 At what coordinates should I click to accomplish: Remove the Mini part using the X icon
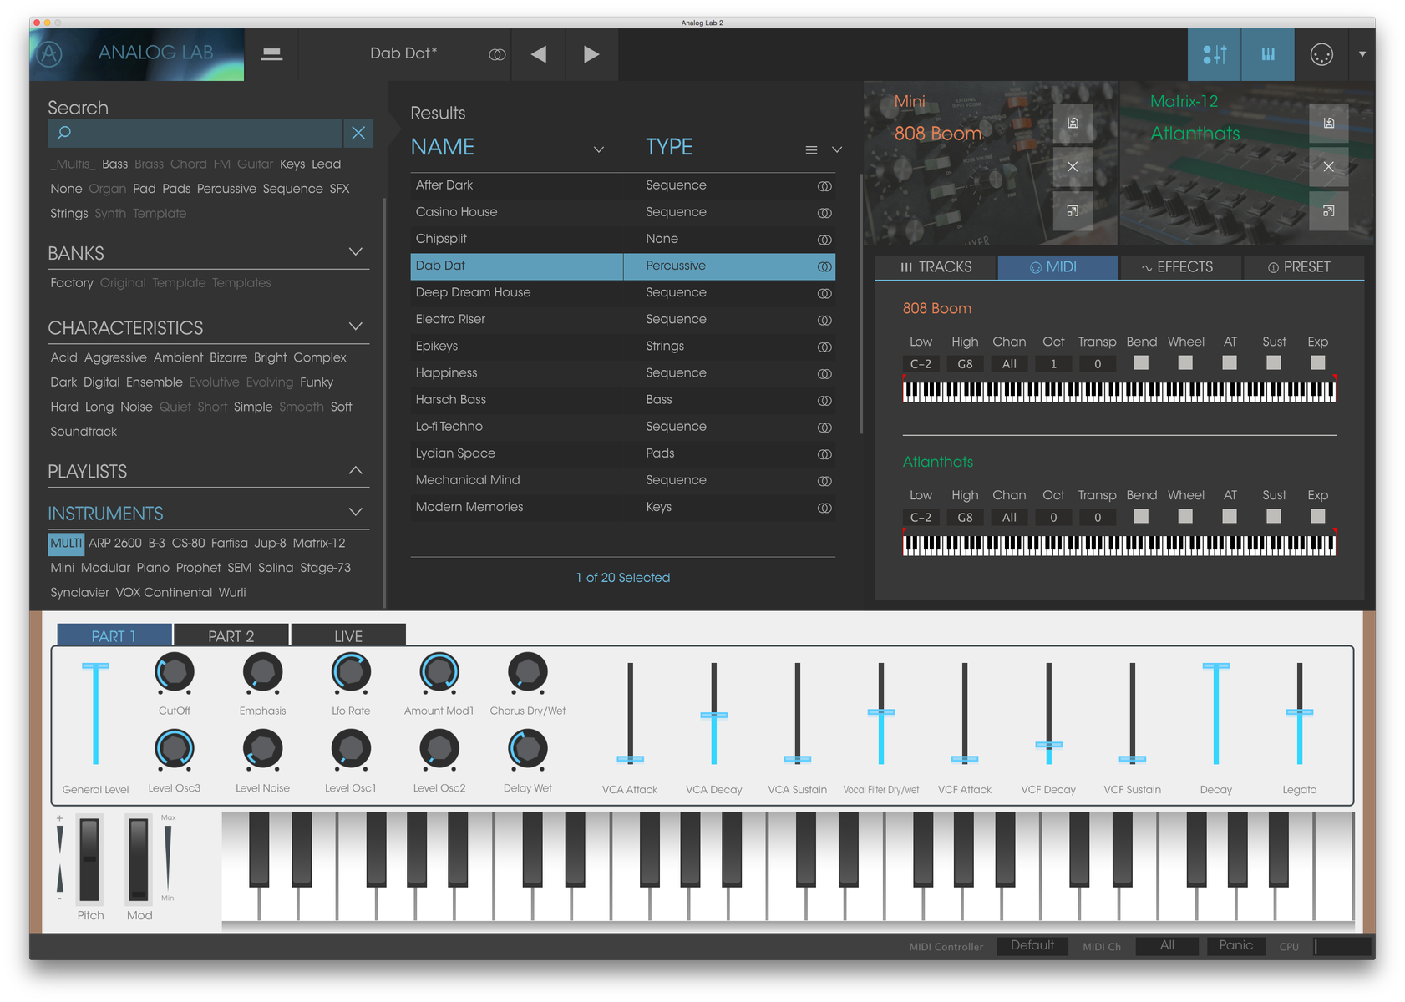(1073, 167)
